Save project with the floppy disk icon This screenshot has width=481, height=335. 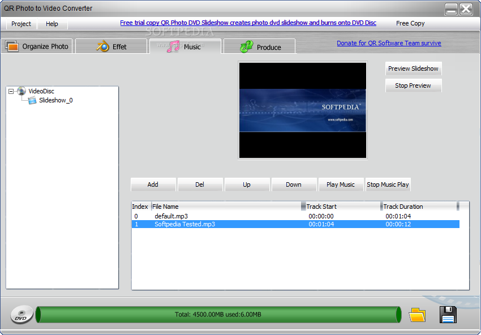(x=448, y=315)
